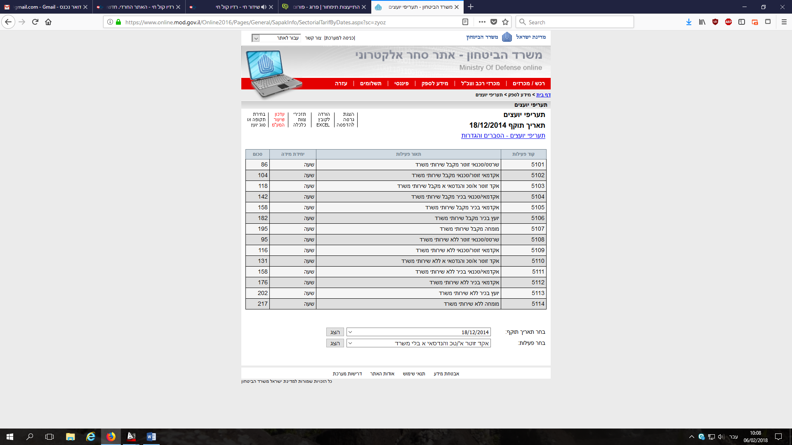Click the Adblock Plus ABP icon
The height and width of the screenshot is (445, 792).
click(728, 22)
